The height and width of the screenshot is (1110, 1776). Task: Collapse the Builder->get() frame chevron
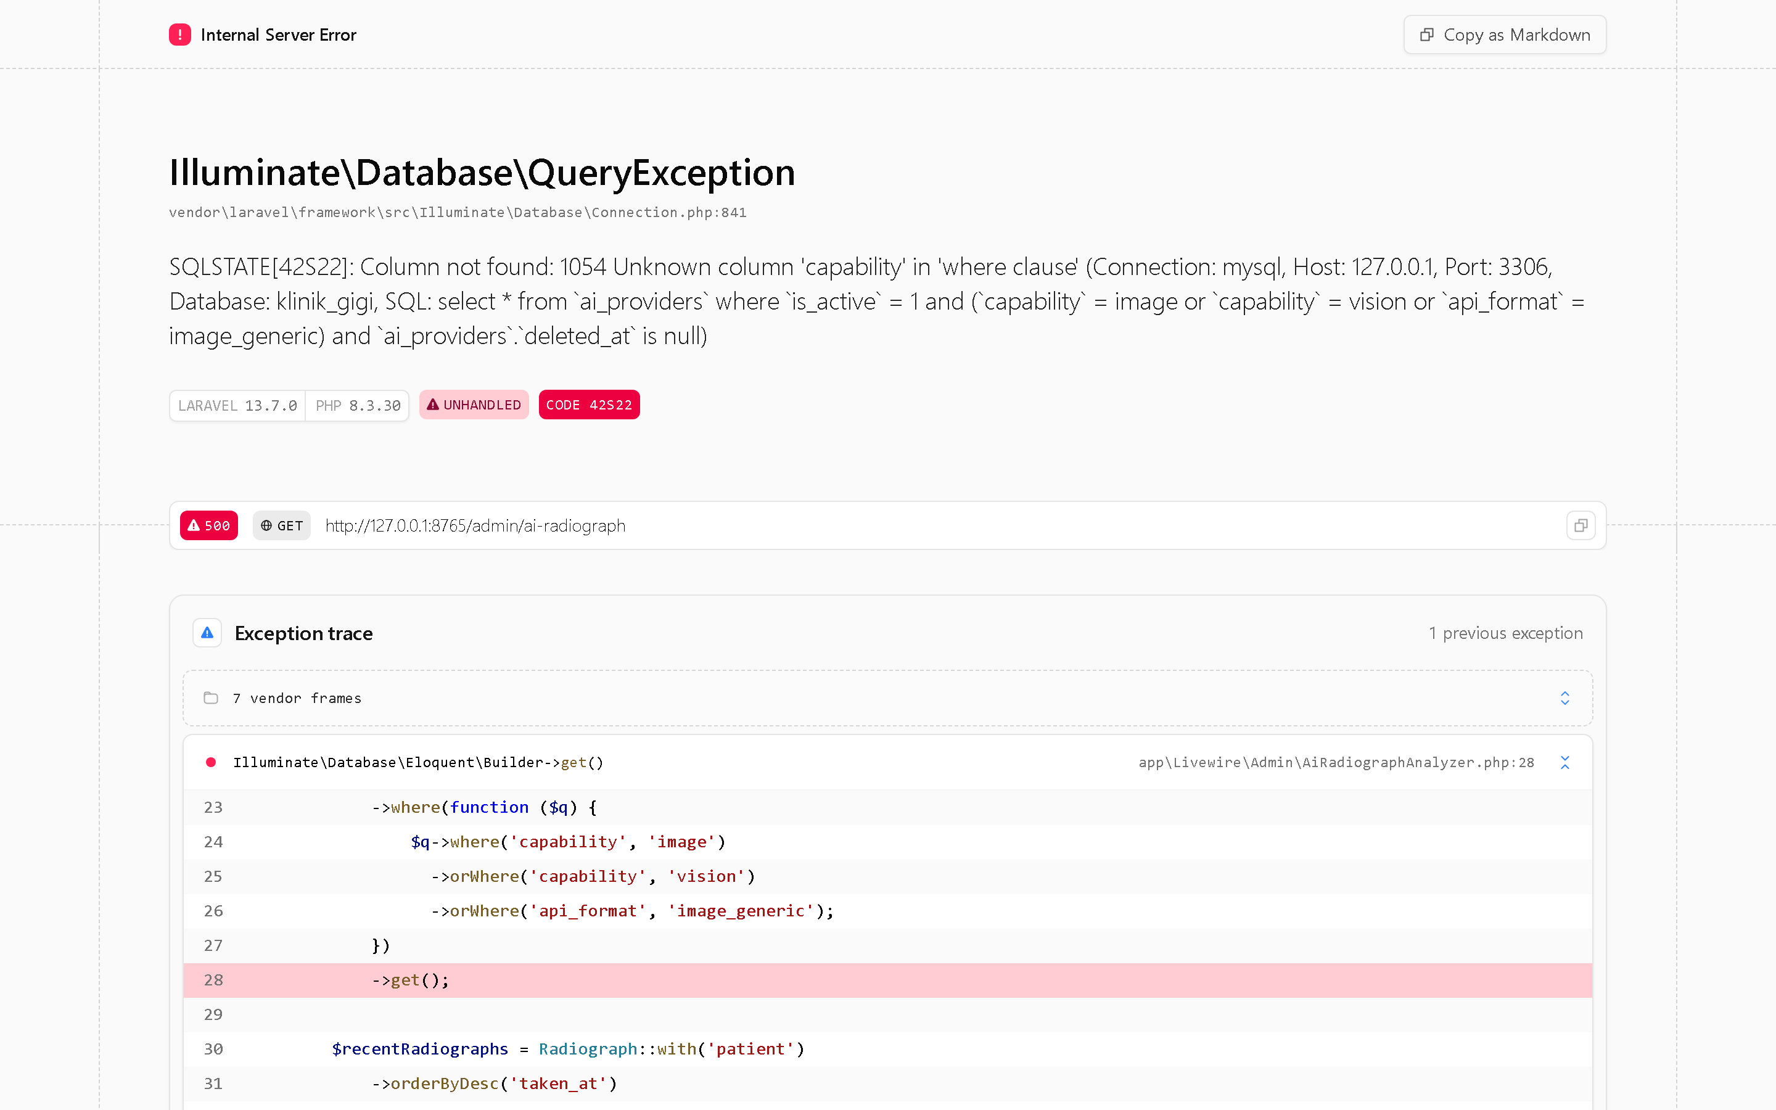tap(1564, 763)
